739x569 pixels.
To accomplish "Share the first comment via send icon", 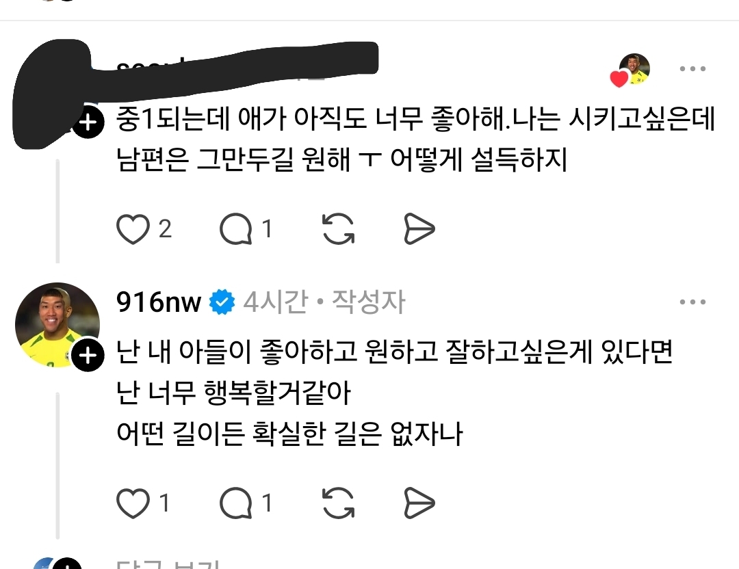I will (419, 229).
